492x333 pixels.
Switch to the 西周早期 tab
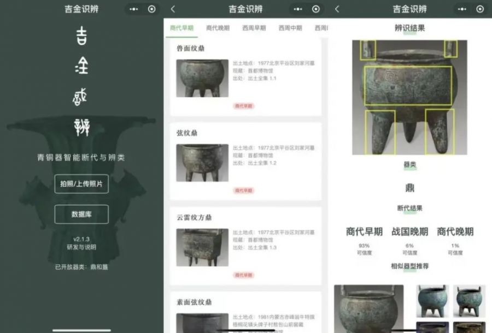pyautogui.click(x=254, y=28)
